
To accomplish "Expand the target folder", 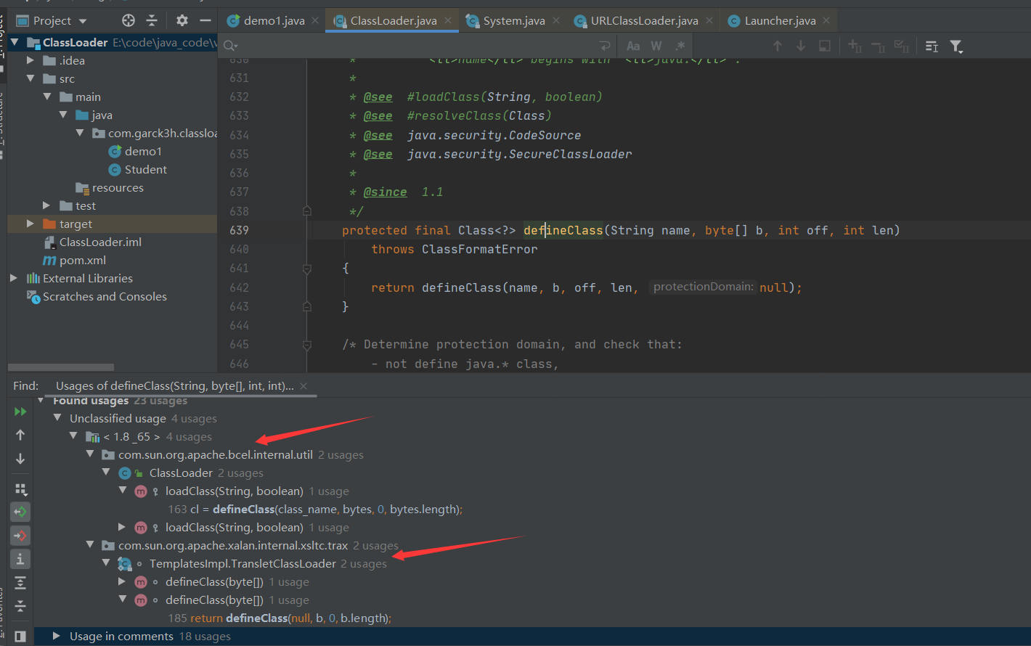I will [x=30, y=224].
